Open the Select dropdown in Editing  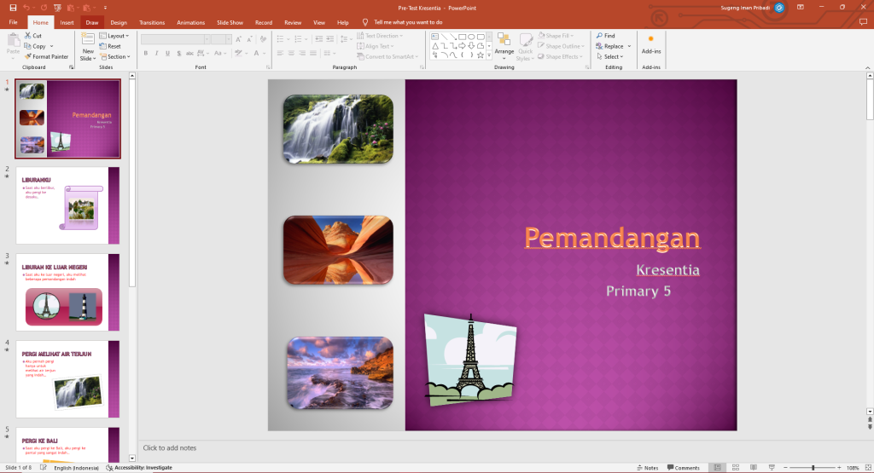point(614,56)
